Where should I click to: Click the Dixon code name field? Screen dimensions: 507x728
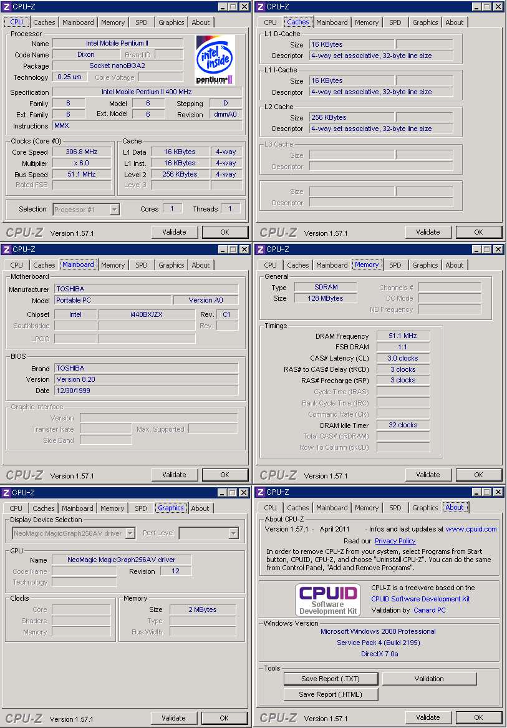(x=86, y=54)
